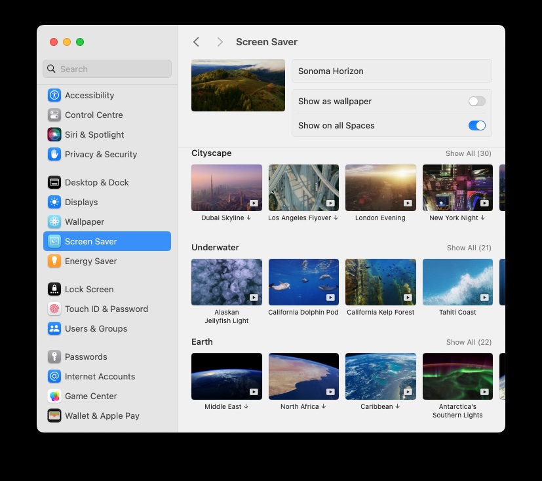Screen dimensions: 542x481
Task: Click the Internet Accounts @ icon
Action: (54, 376)
